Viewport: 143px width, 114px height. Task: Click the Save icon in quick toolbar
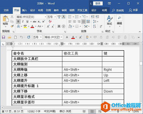point(3,37)
